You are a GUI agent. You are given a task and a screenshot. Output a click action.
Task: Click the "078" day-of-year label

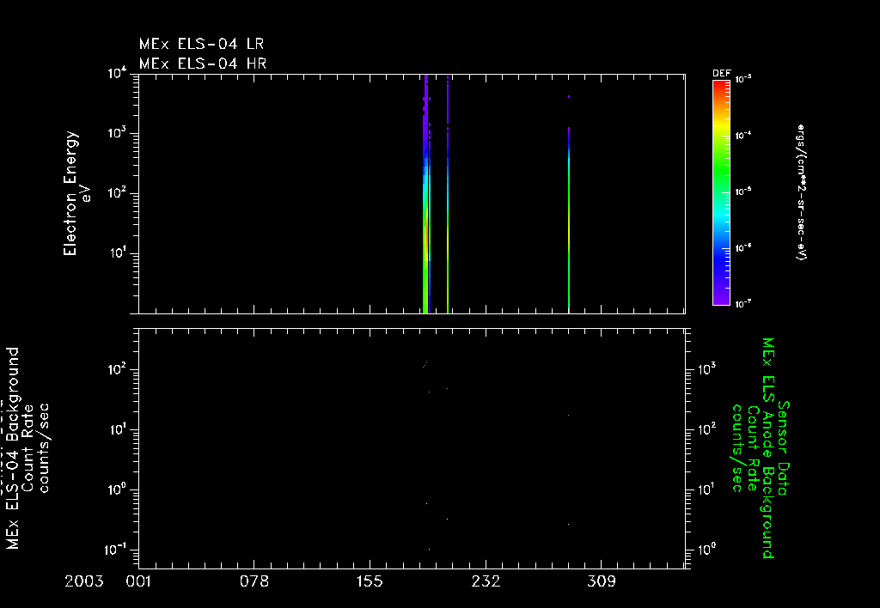(x=254, y=581)
